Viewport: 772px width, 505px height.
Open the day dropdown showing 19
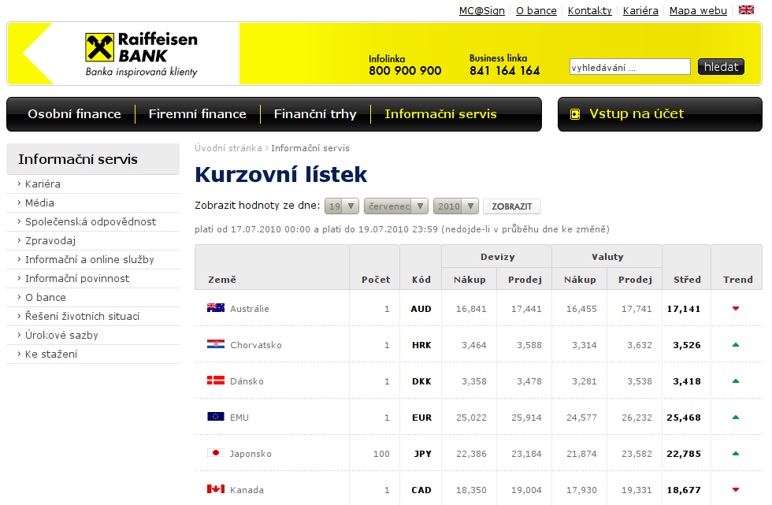[x=342, y=206]
